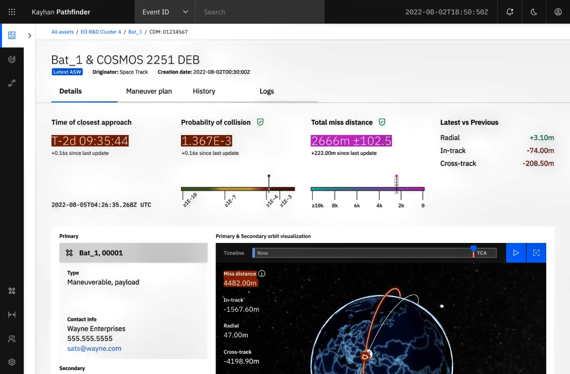Screen dimensions: 570x374
Task: Open the distance measure sidebar icon
Action: click(12, 315)
